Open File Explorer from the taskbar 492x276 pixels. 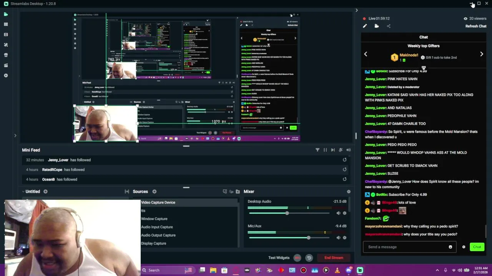(x=213, y=270)
